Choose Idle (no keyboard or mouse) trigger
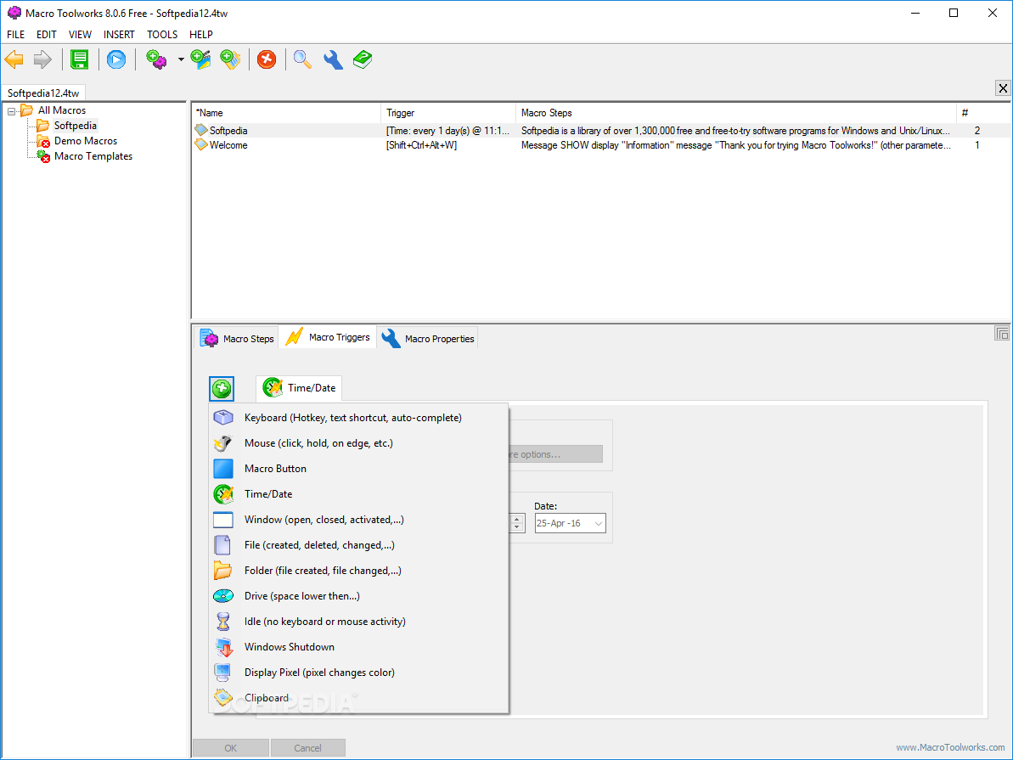Screen dimensions: 1013x760 coord(358,621)
